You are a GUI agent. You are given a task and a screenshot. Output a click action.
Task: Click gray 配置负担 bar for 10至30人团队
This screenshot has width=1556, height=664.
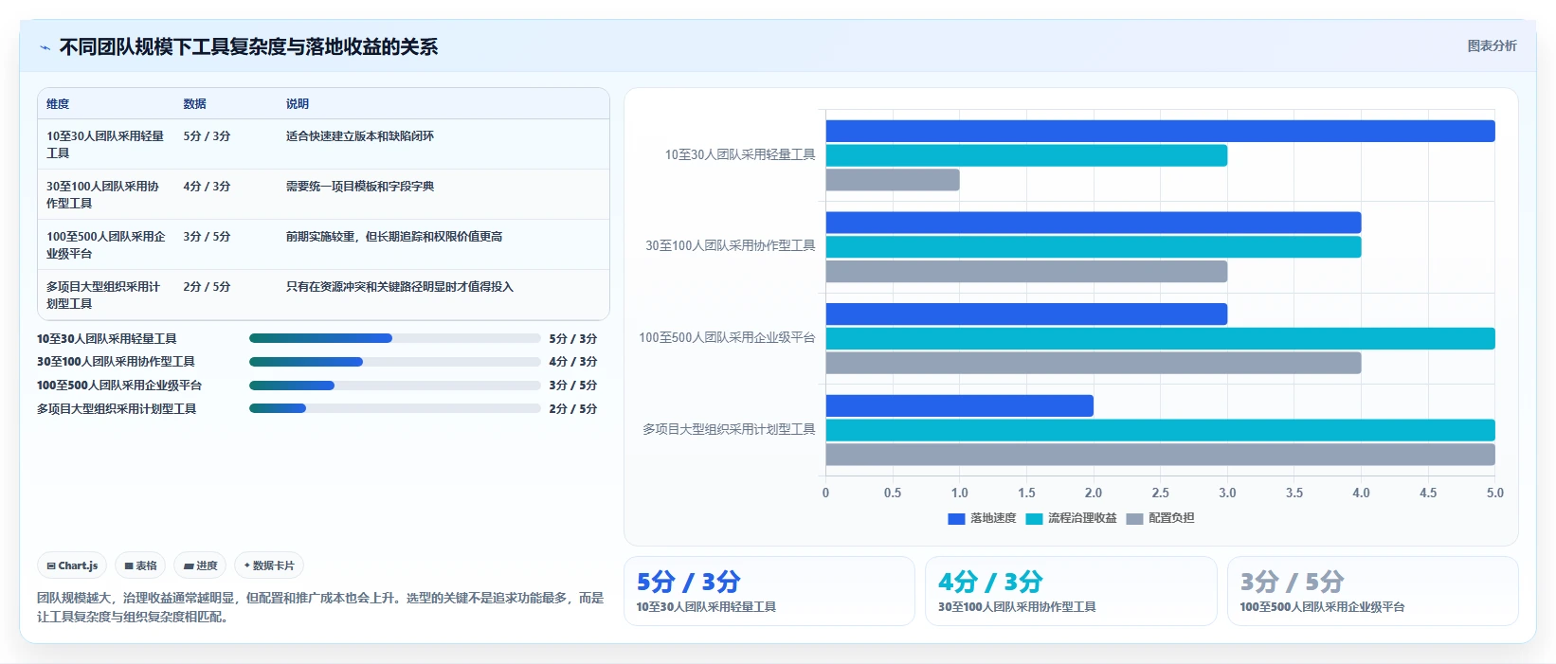tap(893, 180)
